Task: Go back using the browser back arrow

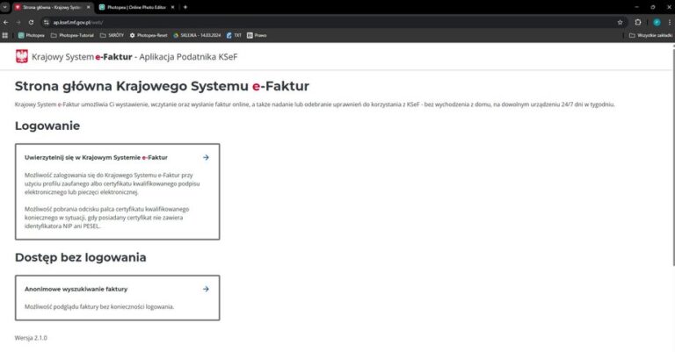Action: click(6, 22)
